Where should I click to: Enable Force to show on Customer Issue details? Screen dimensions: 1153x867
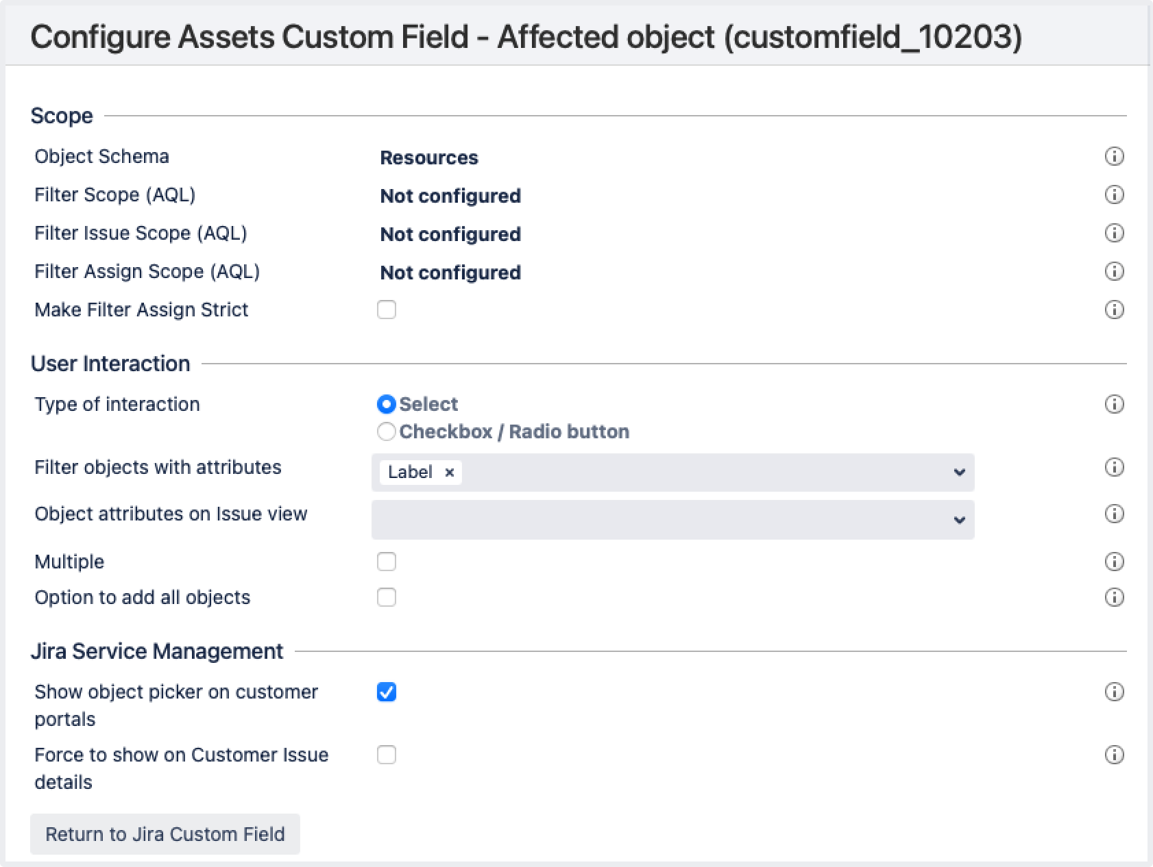[387, 755]
